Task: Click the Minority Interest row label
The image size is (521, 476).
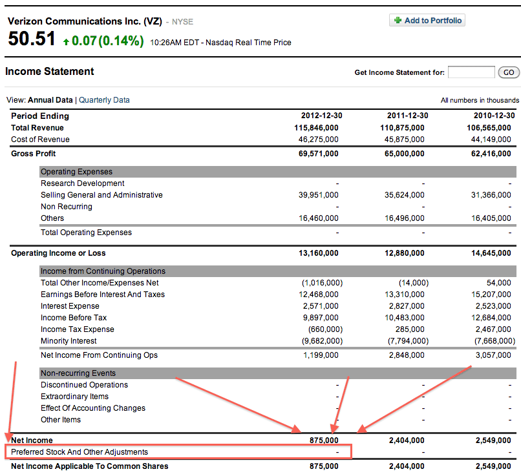Action: coord(69,341)
